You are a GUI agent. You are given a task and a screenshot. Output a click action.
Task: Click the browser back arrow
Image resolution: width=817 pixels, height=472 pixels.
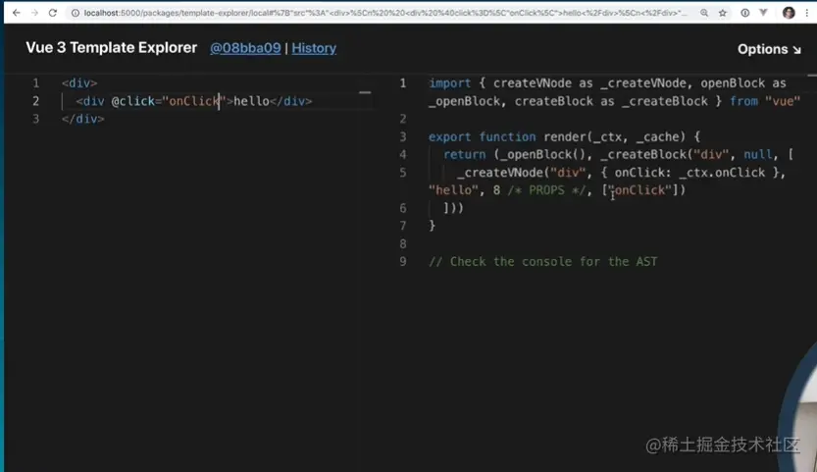tap(16, 13)
